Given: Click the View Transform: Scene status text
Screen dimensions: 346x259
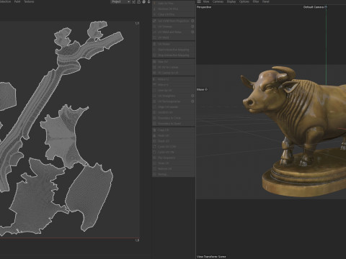Looking at the screenshot, I should click(x=211, y=256).
